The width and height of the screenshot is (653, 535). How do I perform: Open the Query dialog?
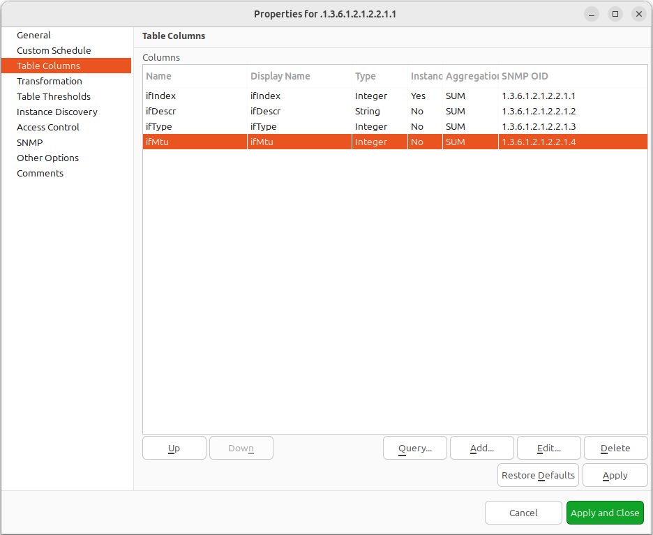(x=414, y=448)
